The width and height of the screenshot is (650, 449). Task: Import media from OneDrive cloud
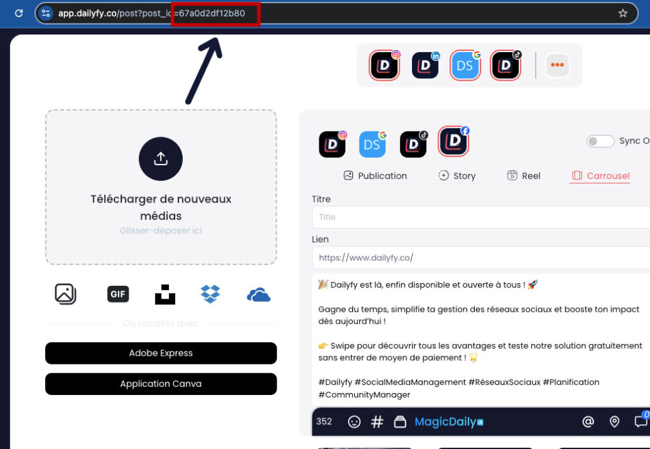coord(258,295)
